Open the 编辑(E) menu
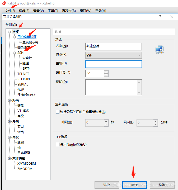Viewport: 178px width, 190px height. (24, 11)
